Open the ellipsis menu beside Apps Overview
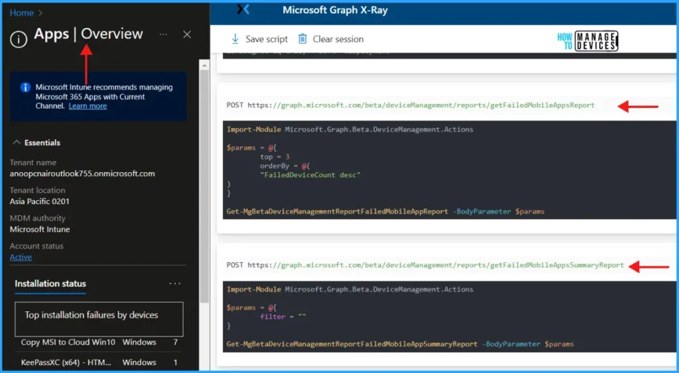The image size is (679, 373). tap(163, 34)
